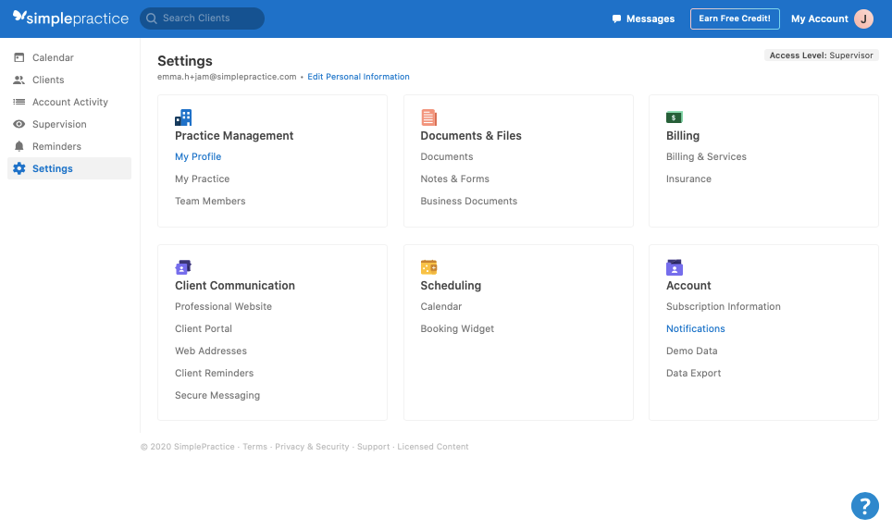Go to Calendar in the sidebar

click(68, 57)
